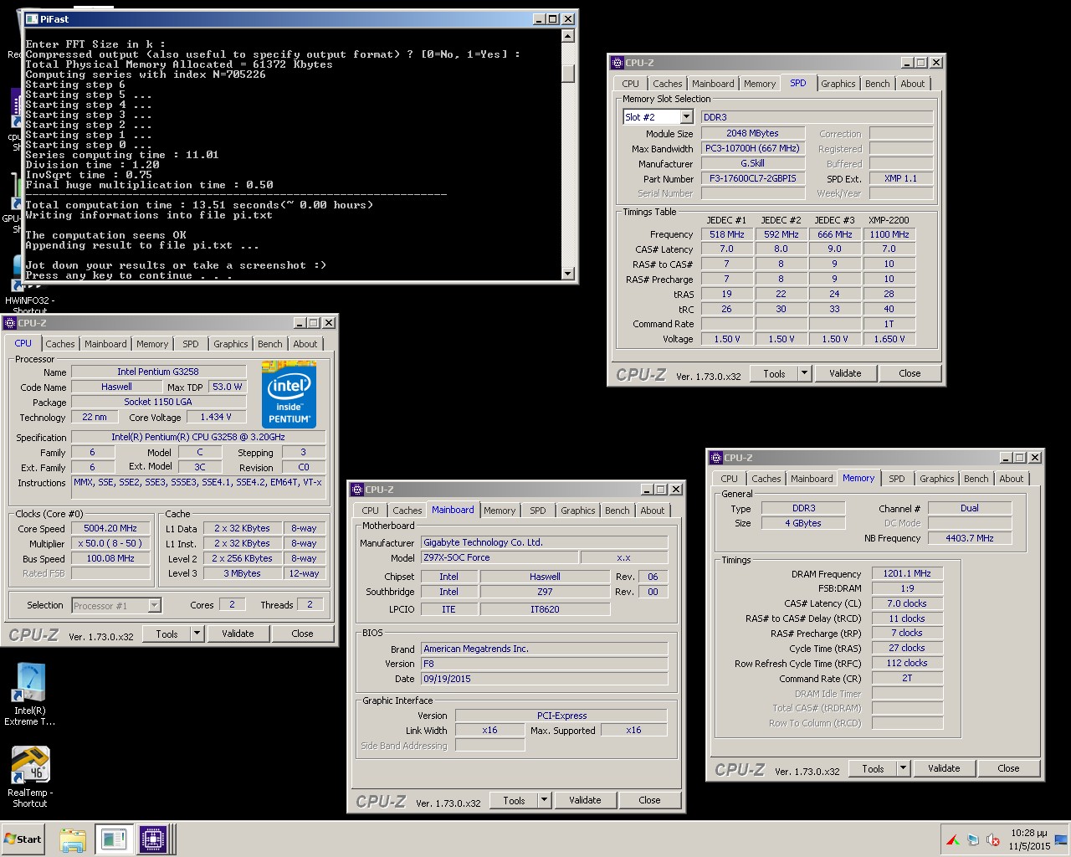
Task: Click the part number F3-17600CL7-2GBPIS
Action: pyautogui.click(x=753, y=178)
